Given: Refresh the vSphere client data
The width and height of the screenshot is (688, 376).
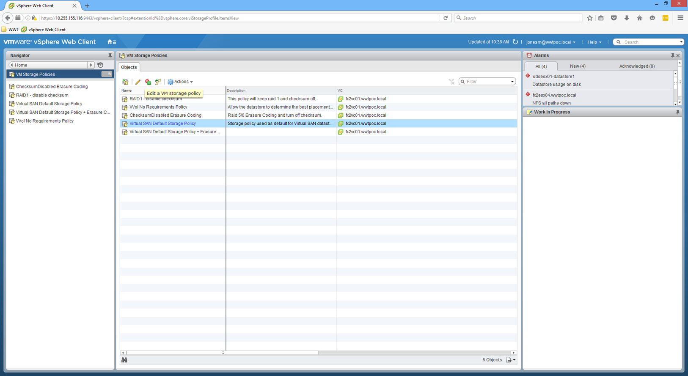Looking at the screenshot, I should tap(515, 42).
